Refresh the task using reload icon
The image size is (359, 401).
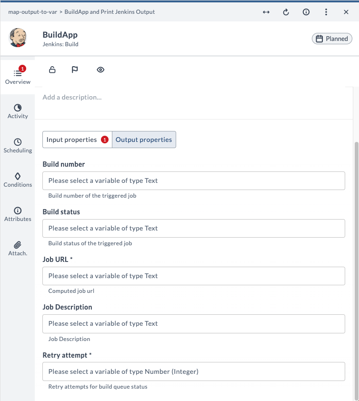click(286, 12)
